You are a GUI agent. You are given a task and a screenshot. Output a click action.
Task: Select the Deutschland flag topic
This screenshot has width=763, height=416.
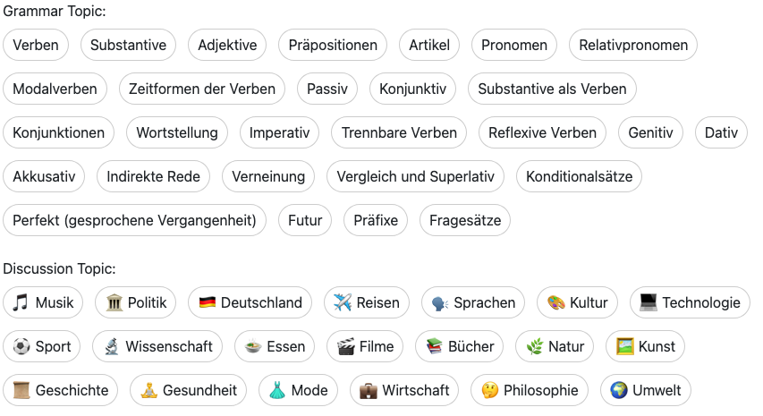[x=250, y=302]
